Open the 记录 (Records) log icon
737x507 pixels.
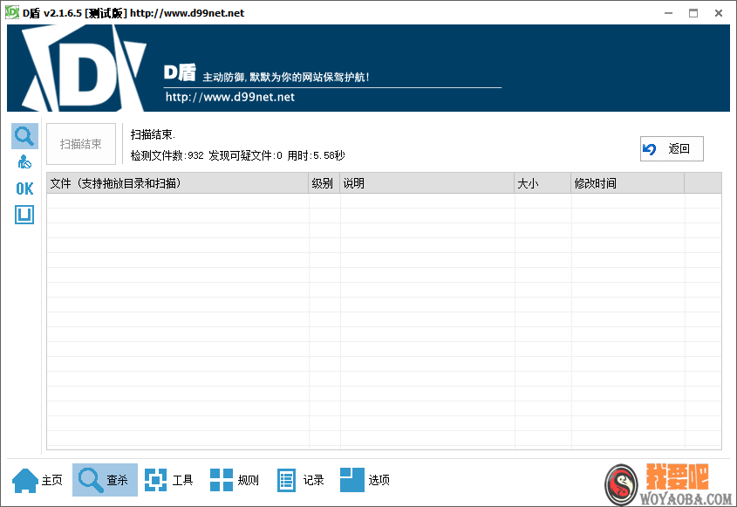click(x=285, y=479)
